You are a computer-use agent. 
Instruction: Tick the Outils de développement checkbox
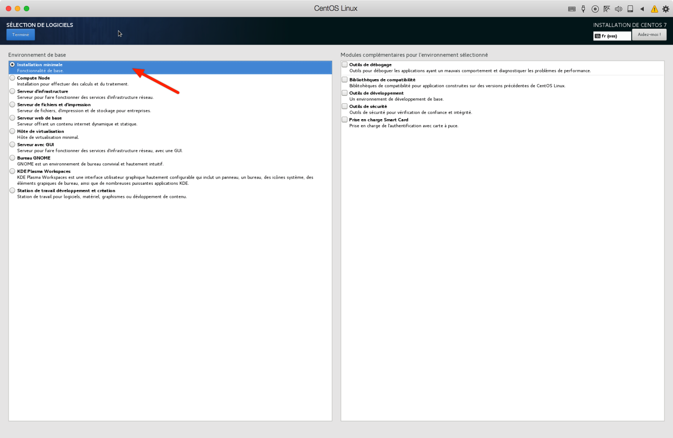(345, 93)
